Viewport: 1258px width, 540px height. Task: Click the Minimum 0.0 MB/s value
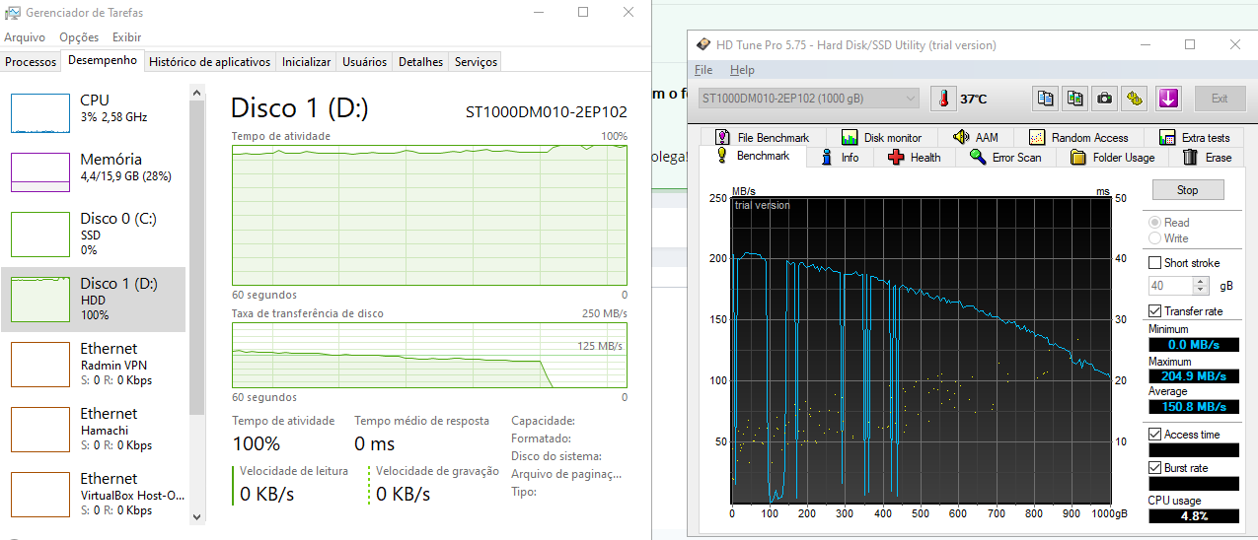(x=1193, y=345)
